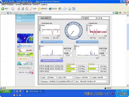Image resolution: width=129 pixels, height=97 pixels.
Task: Click the Print icon in toolbar
Action: pos(69,9)
